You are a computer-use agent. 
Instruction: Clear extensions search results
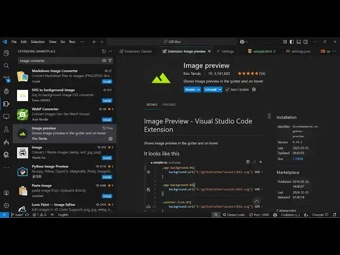tap(104, 61)
